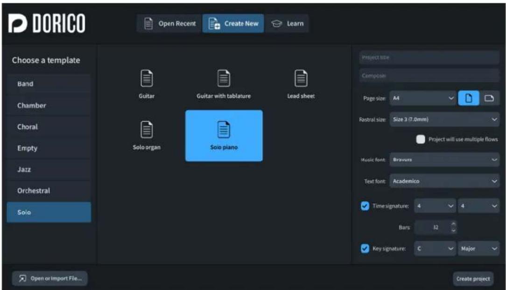Open time signature numerator dropdown
Screen dimensions: 506x290
[435, 206]
